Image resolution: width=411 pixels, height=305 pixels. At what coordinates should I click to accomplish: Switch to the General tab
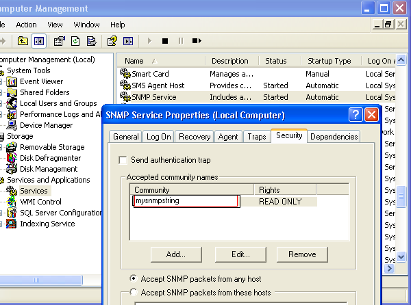click(x=126, y=137)
